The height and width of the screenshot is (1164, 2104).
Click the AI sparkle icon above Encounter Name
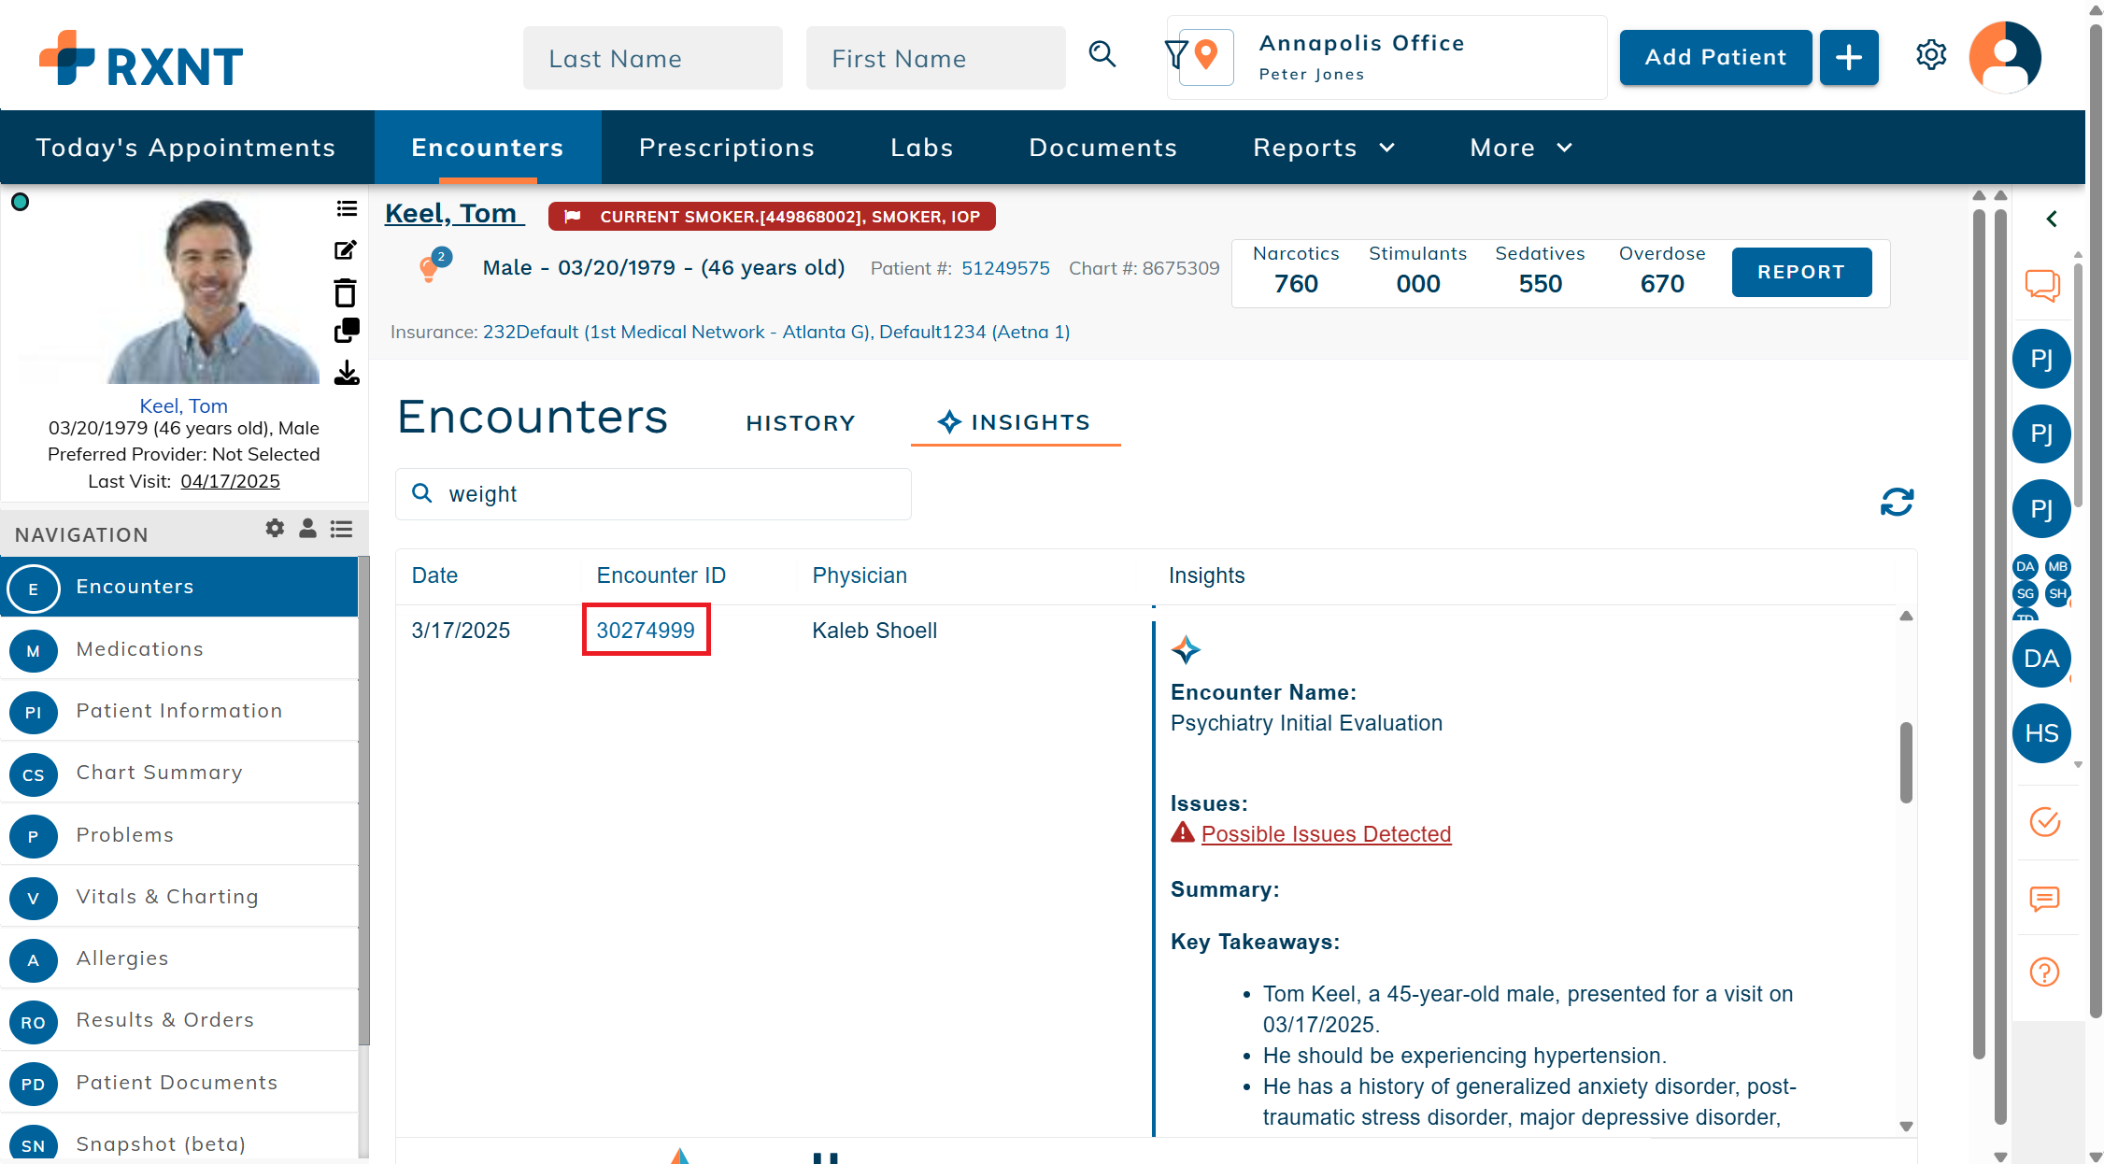(1186, 649)
